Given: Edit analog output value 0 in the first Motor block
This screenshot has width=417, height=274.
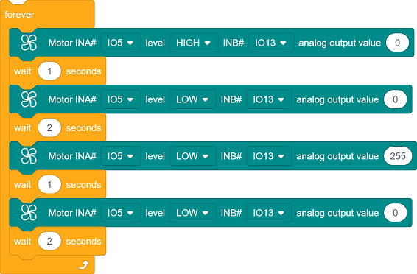Looking at the screenshot, I should 397,43.
